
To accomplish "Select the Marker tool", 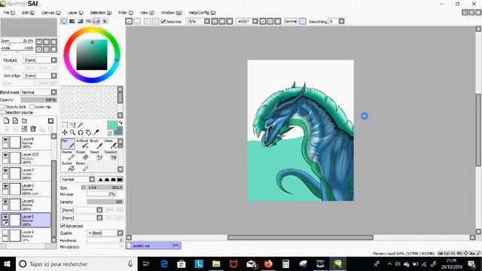I will pos(68,155).
